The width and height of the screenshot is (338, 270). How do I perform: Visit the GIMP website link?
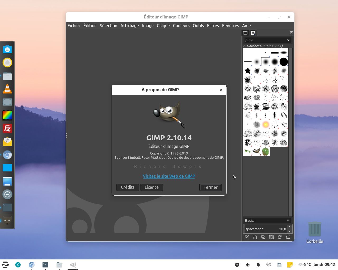(x=169, y=176)
